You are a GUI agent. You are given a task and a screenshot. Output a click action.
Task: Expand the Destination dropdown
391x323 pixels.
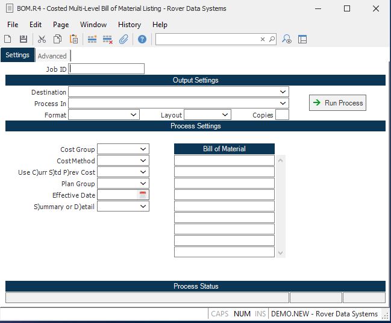[283, 92]
